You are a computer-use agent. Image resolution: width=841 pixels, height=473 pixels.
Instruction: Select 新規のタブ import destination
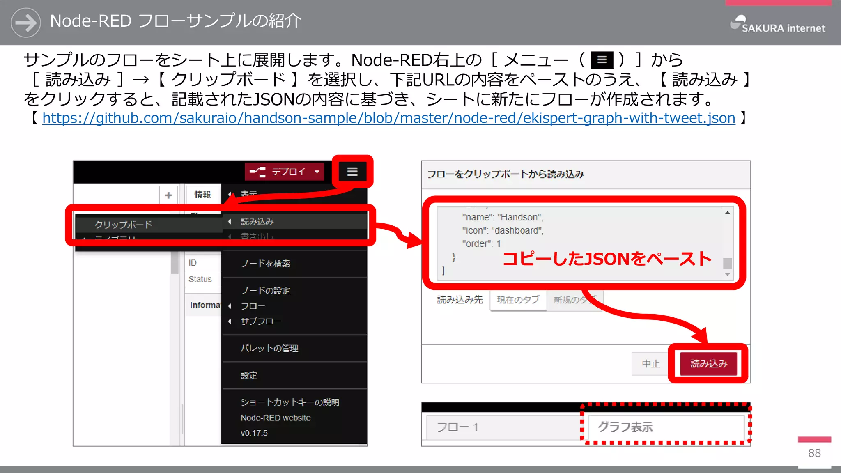(x=574, y=300)
